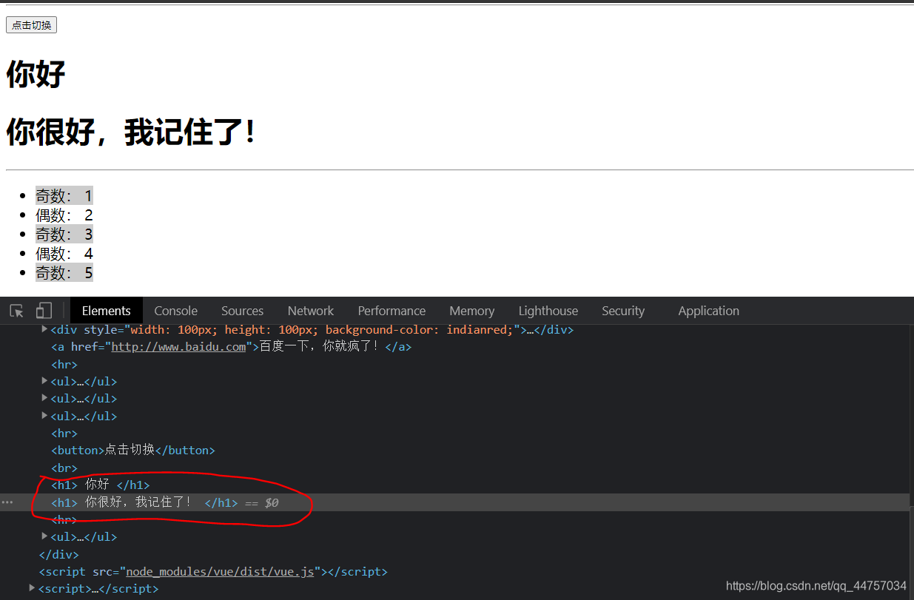Click the 你好 heading on the page
914x600 pixels.
coord(36,74)
